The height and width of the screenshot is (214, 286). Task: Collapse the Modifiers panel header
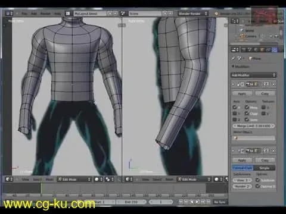[x=234, y=67]
